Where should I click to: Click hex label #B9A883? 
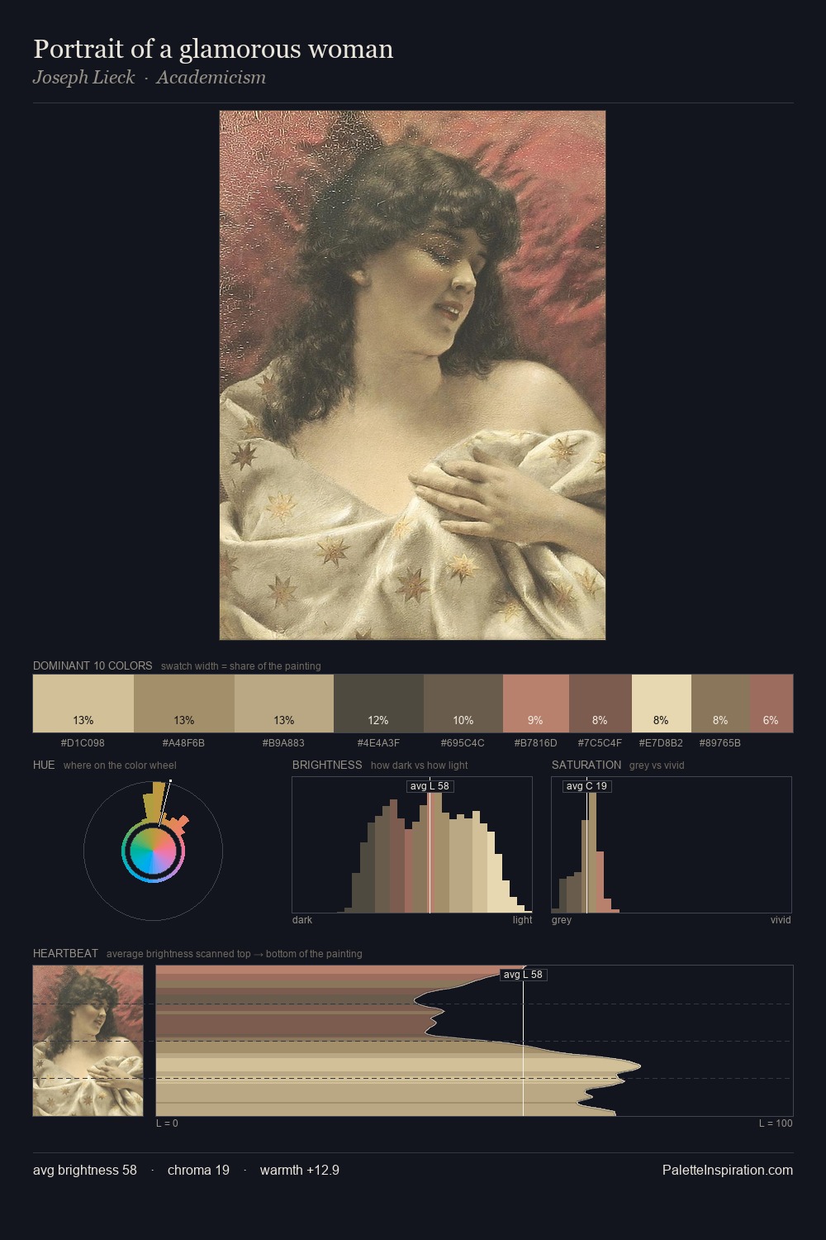pyautogui.click(x=283, y=743)
